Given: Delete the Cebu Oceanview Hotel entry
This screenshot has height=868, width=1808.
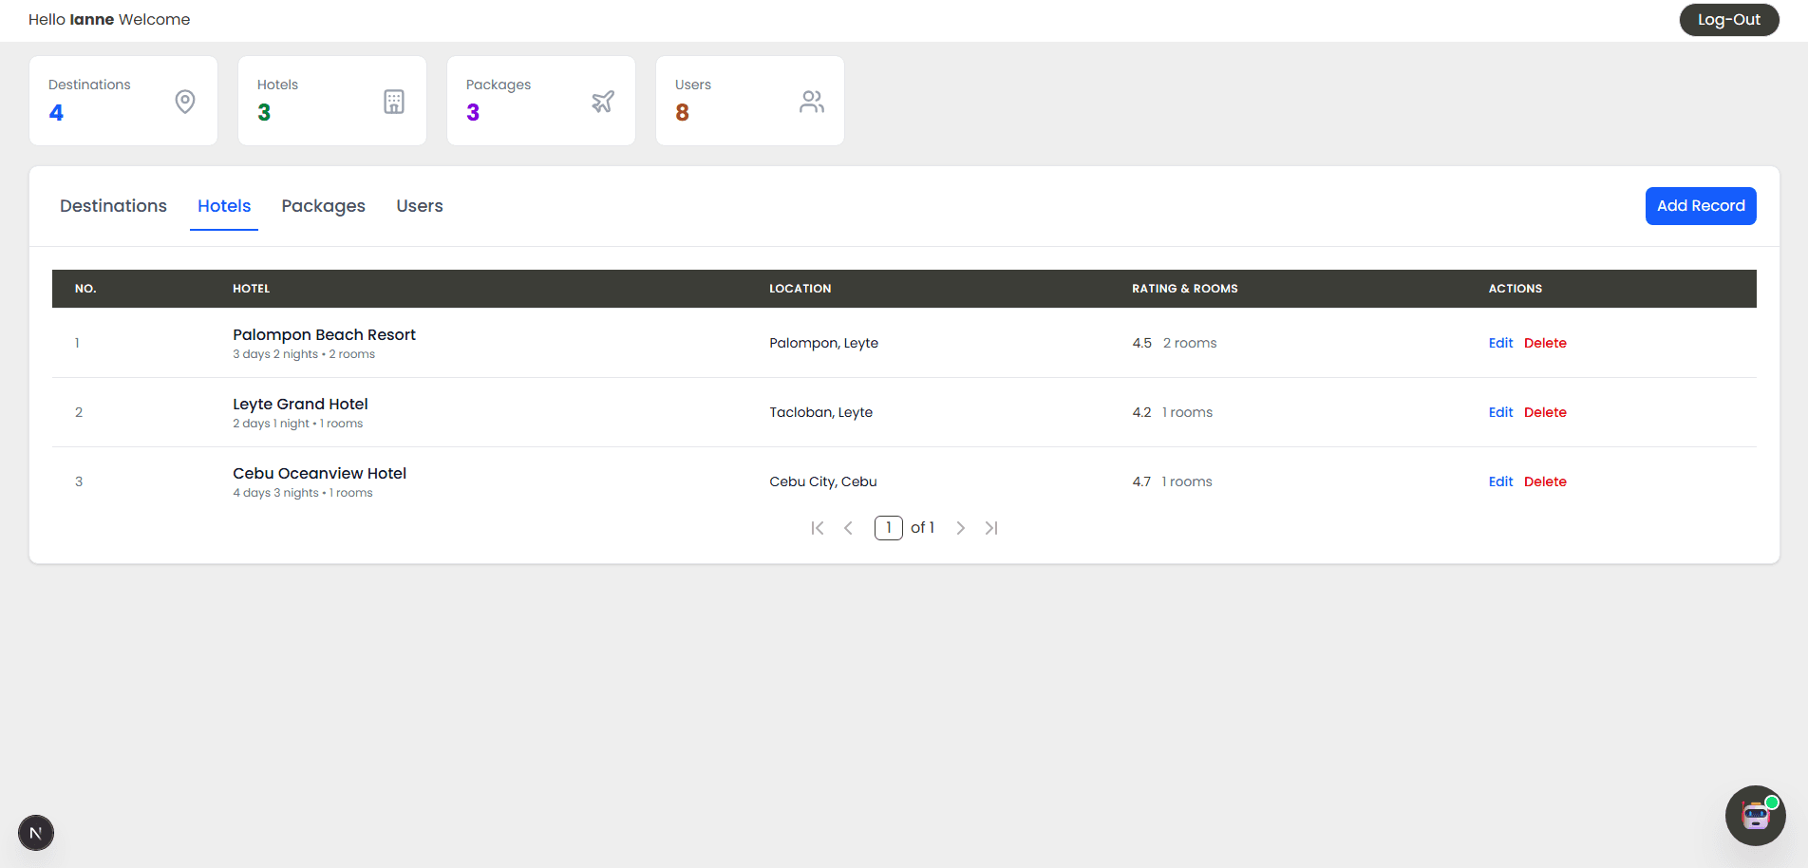Looking at the screenshot, I should (x=1545, y=481).
